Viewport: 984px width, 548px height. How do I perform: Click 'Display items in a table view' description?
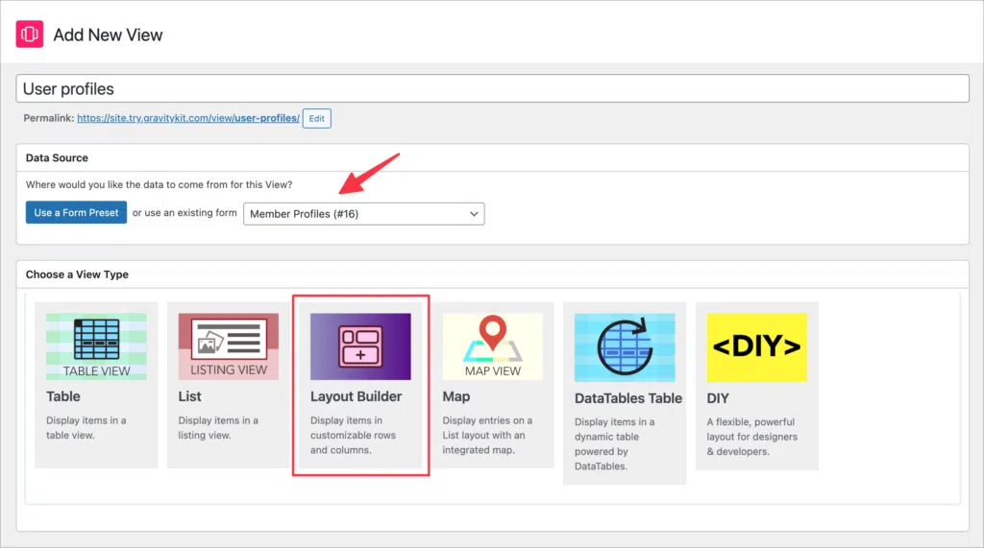86,428
